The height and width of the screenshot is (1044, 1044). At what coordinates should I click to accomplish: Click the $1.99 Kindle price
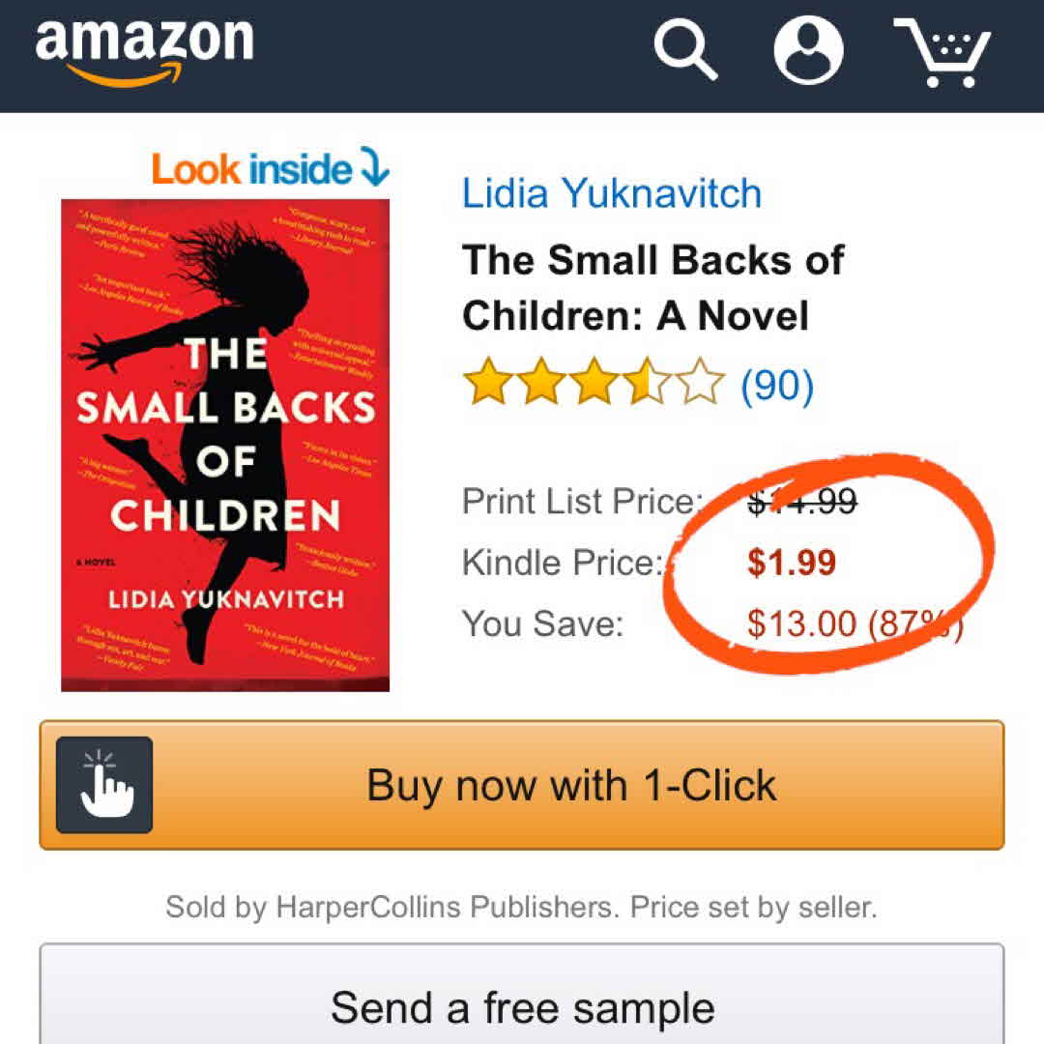[792, 563]
